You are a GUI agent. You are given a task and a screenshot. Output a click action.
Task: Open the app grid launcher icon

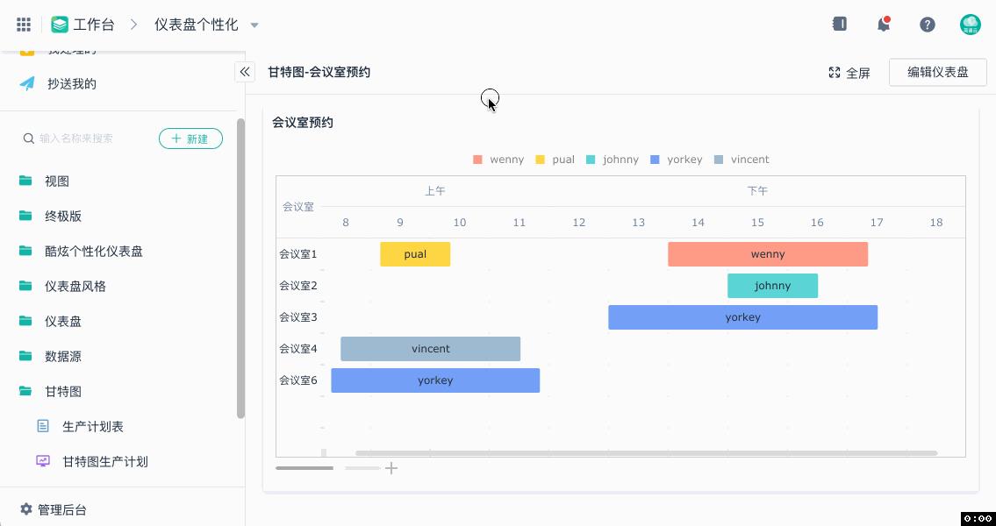point(24,25)
